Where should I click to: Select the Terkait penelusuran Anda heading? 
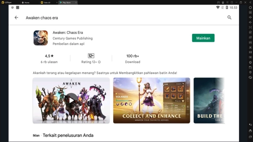click(x=68, y=135)
